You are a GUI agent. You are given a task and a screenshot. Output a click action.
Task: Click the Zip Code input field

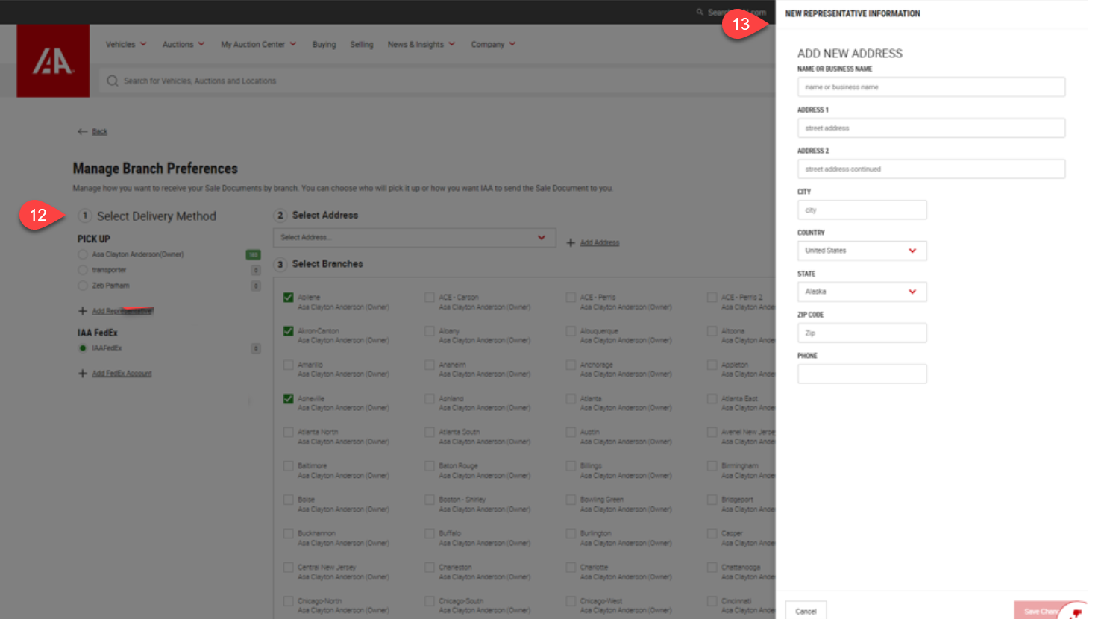point(862,333)
